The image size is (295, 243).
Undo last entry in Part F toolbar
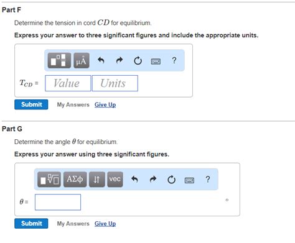[101, 60]
